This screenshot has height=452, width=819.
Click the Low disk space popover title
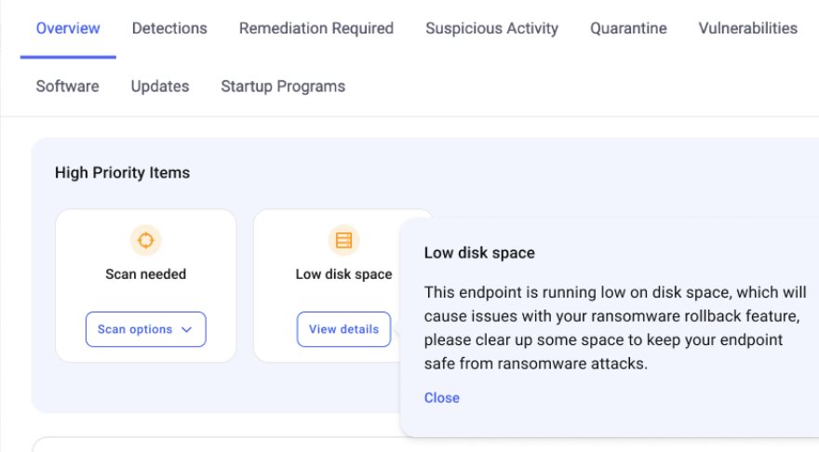479,253
